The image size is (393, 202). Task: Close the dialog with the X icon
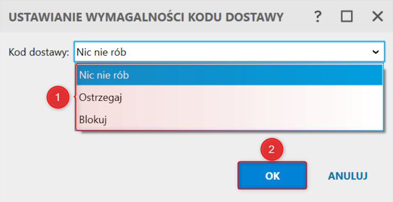pyautogui.click(x=377, y=17)
